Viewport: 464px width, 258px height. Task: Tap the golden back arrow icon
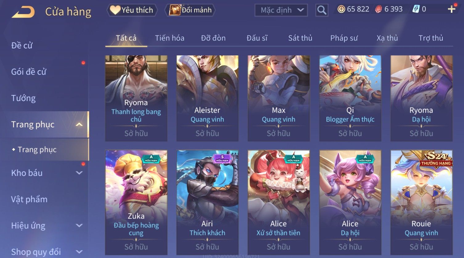(23, 12)
